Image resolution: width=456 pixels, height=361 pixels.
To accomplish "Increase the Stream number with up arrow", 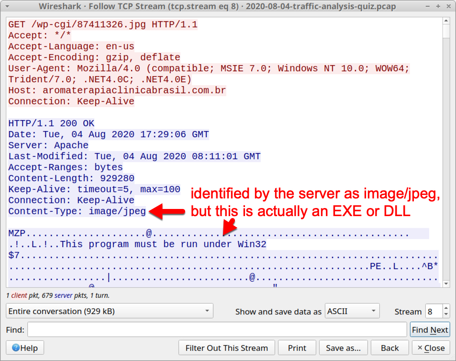I will click(446, 308).
